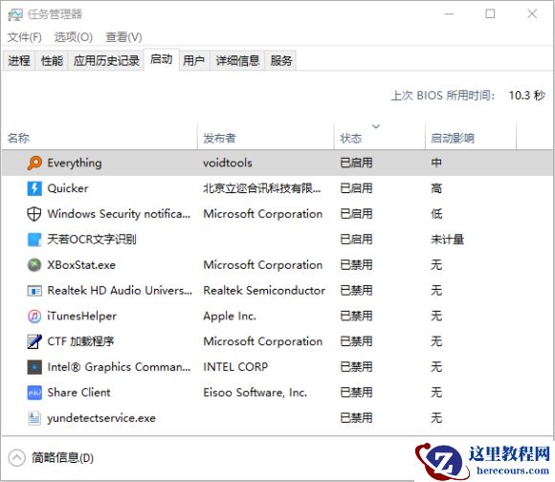
Task: Click the 简略信息(D) label
Action: point(62,458)
